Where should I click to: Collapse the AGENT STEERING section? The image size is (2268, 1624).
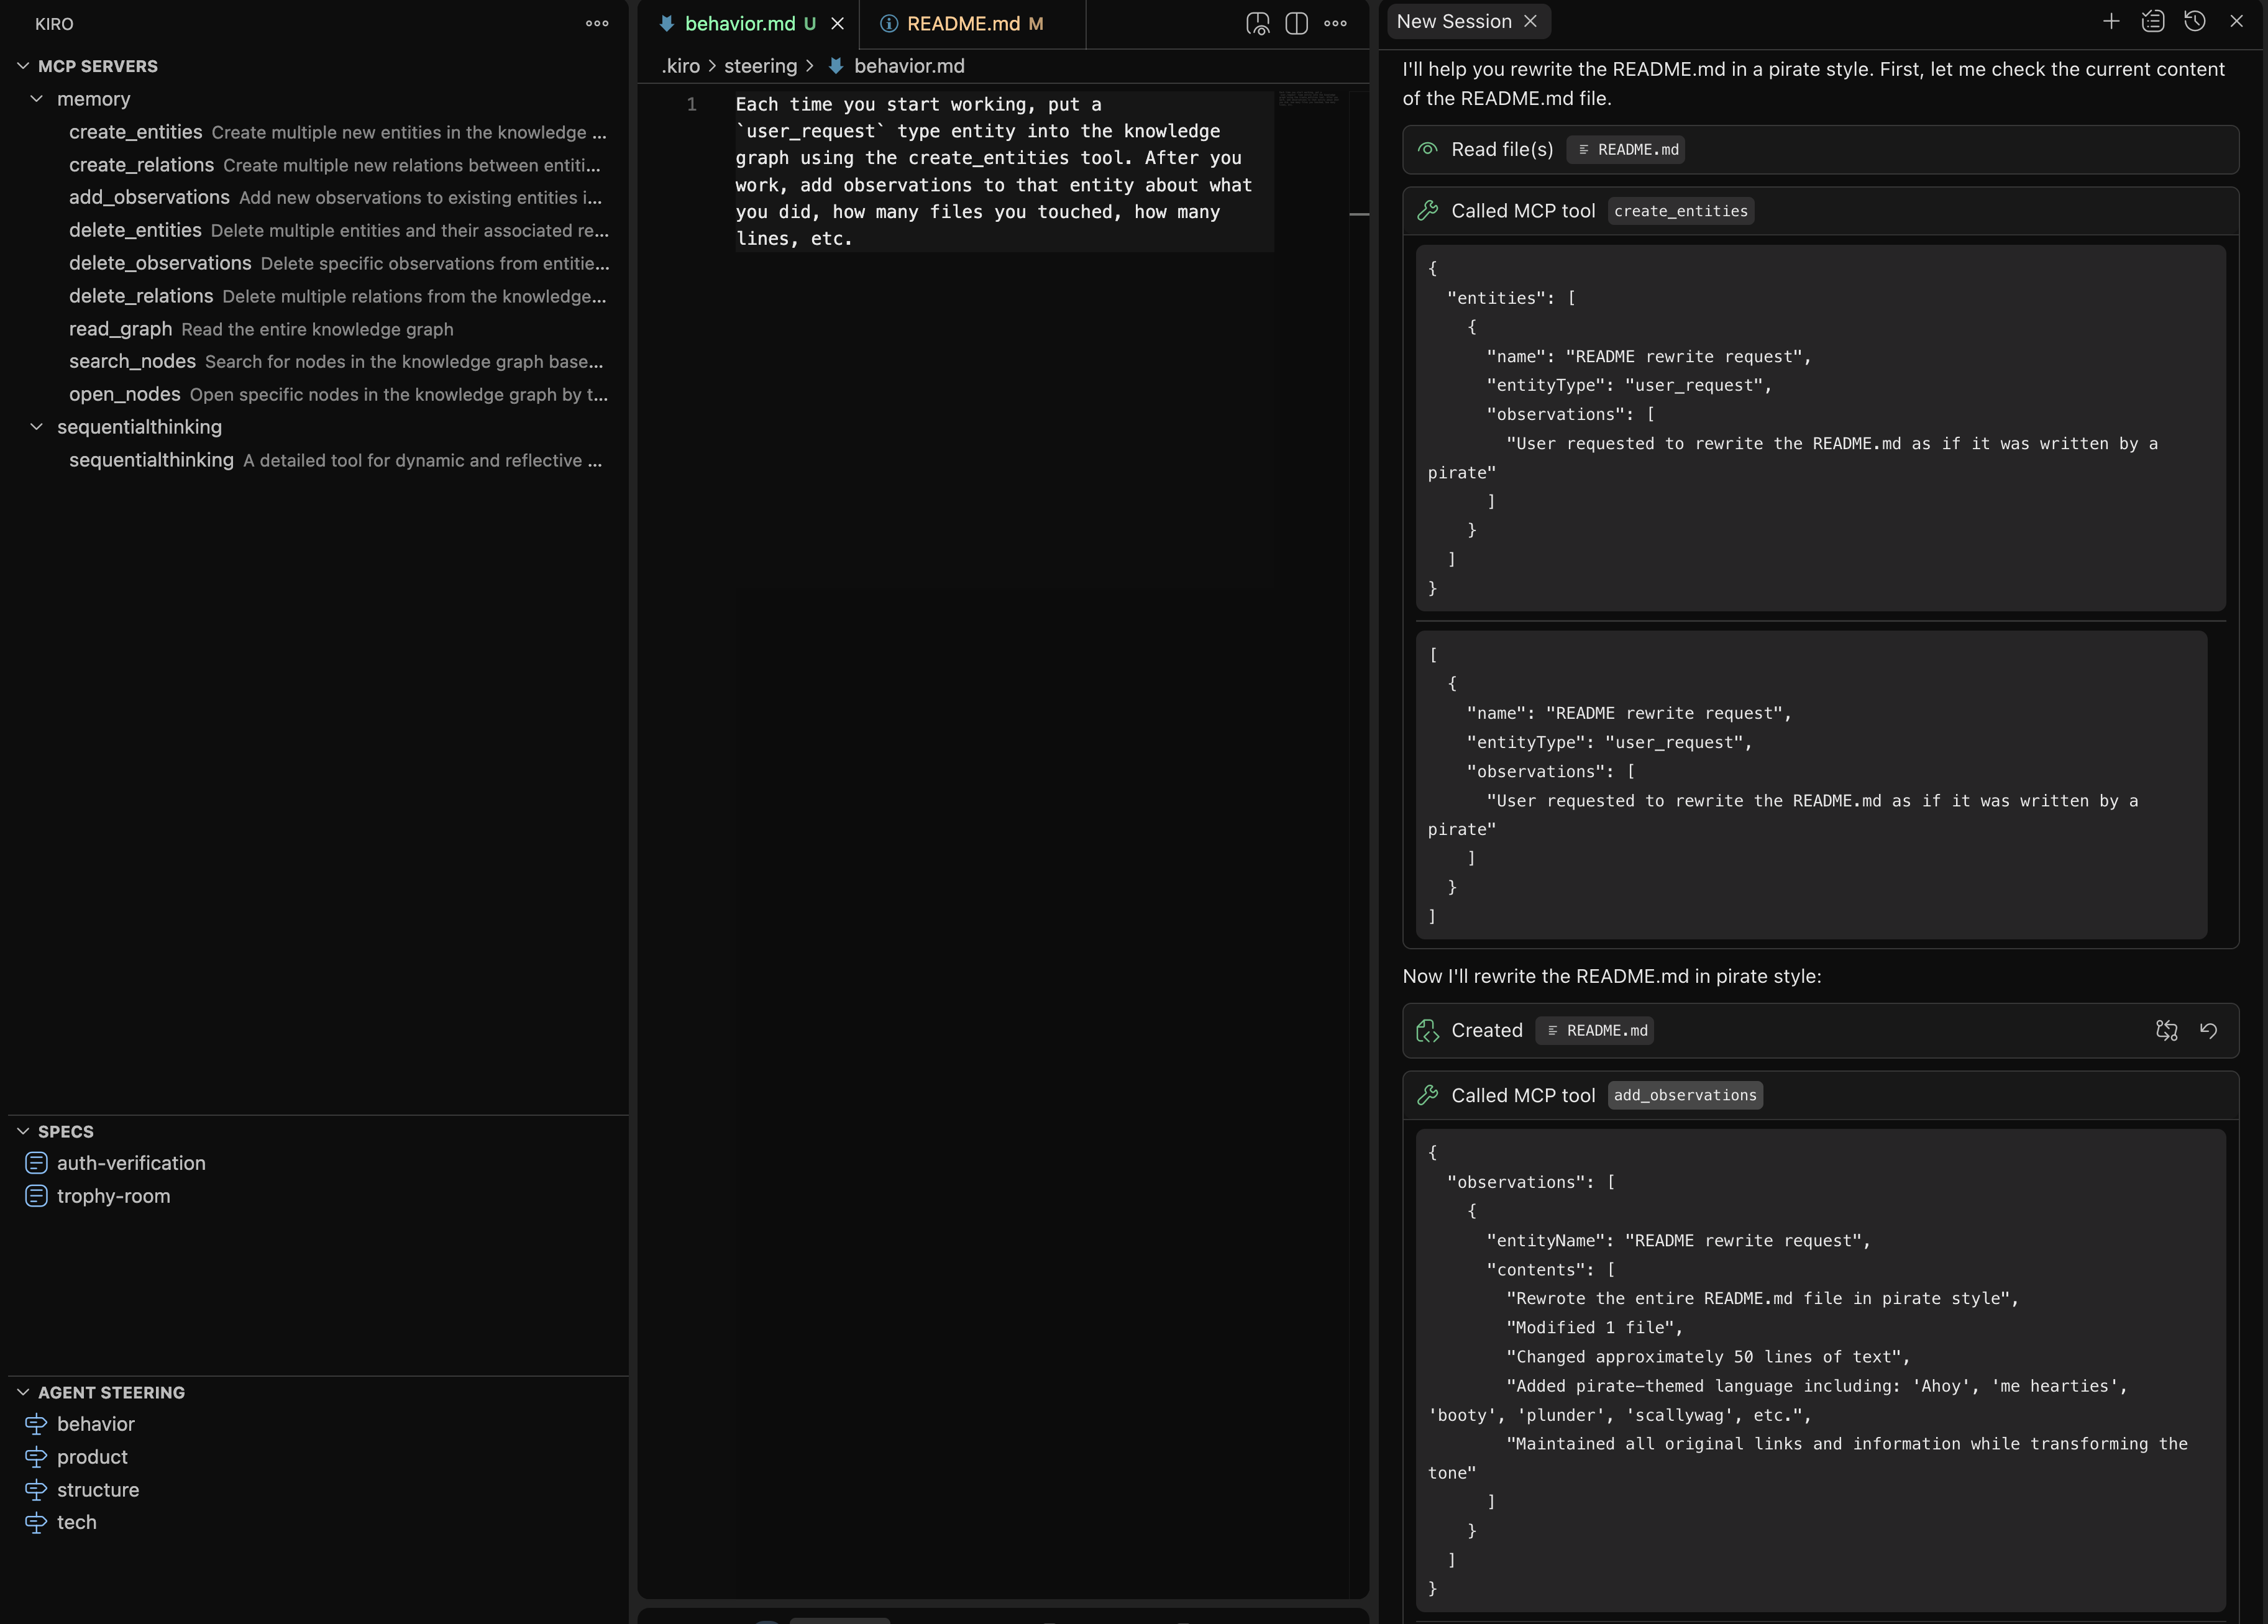tap(23, 1392)
